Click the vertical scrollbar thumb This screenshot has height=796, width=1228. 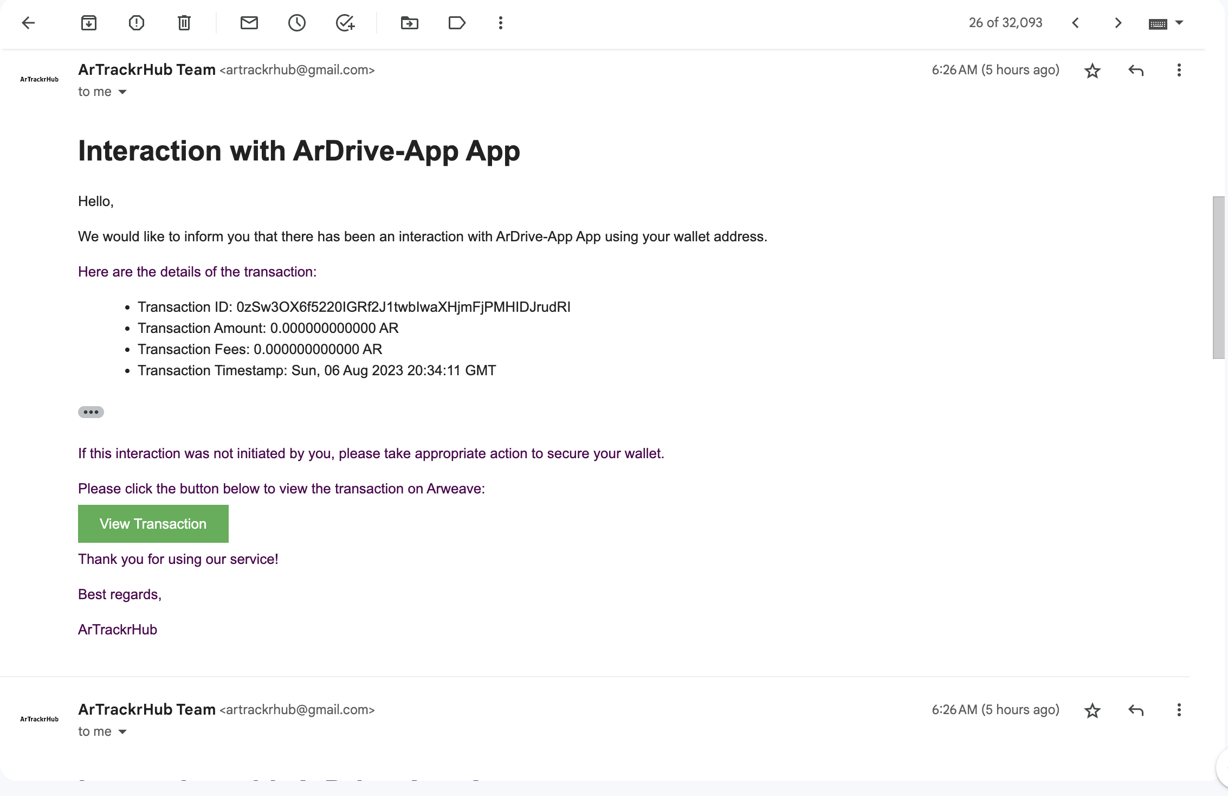click(1218, 277)
